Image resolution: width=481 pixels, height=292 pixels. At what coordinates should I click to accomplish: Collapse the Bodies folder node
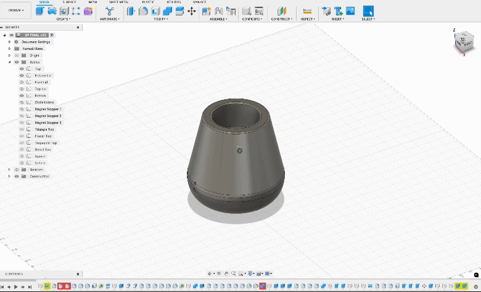click(9, 62)
